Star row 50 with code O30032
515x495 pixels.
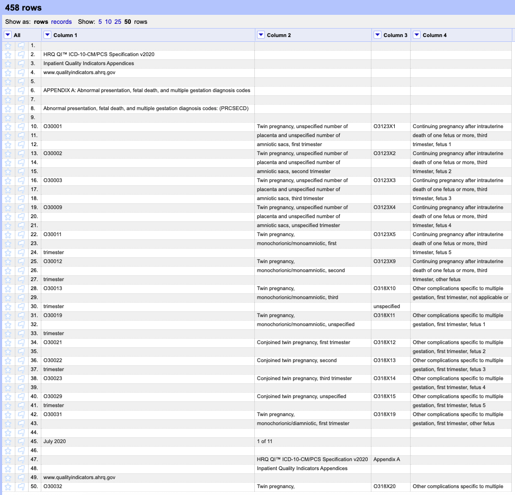pos(8,487)
